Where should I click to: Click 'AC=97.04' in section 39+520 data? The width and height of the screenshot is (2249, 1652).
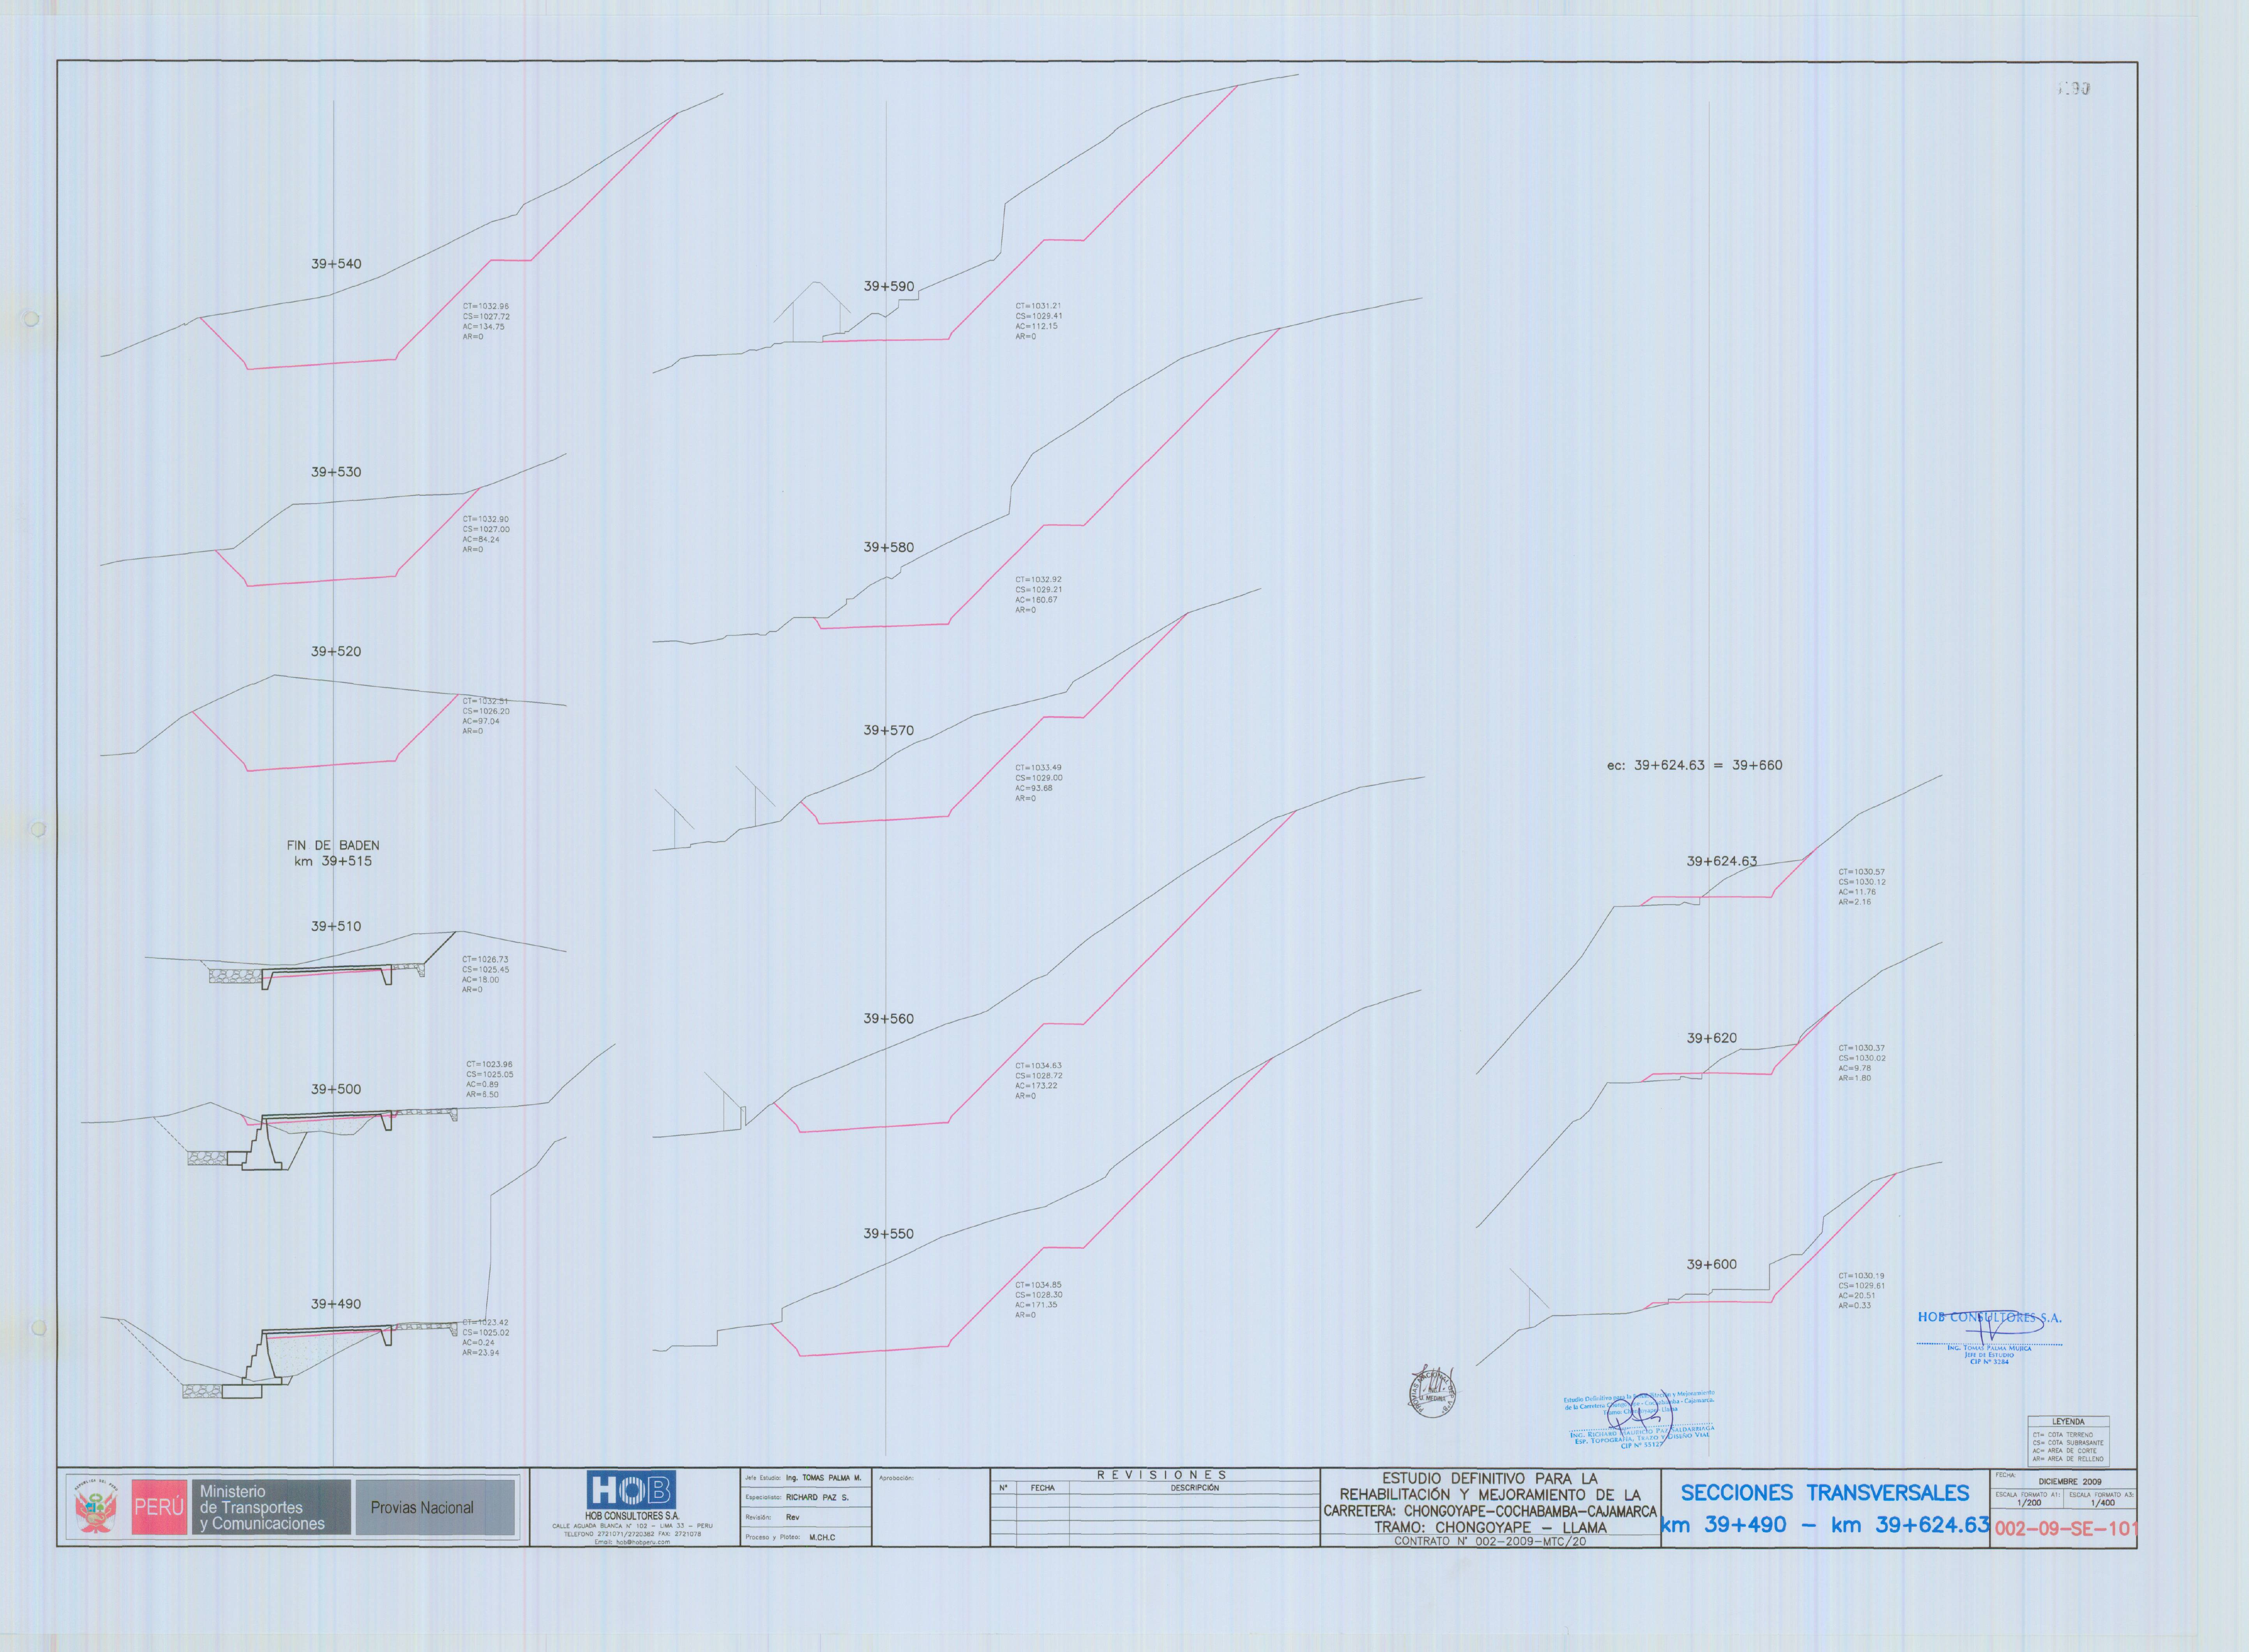tap(481, 721)
